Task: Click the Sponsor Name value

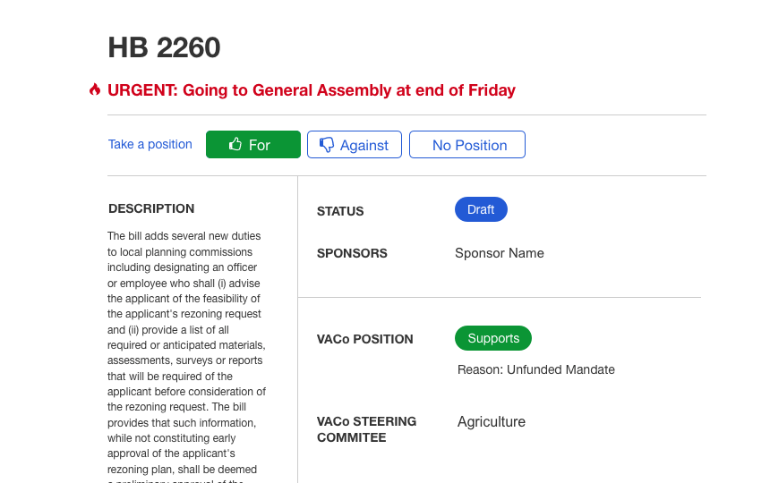Action: point(500,253)
